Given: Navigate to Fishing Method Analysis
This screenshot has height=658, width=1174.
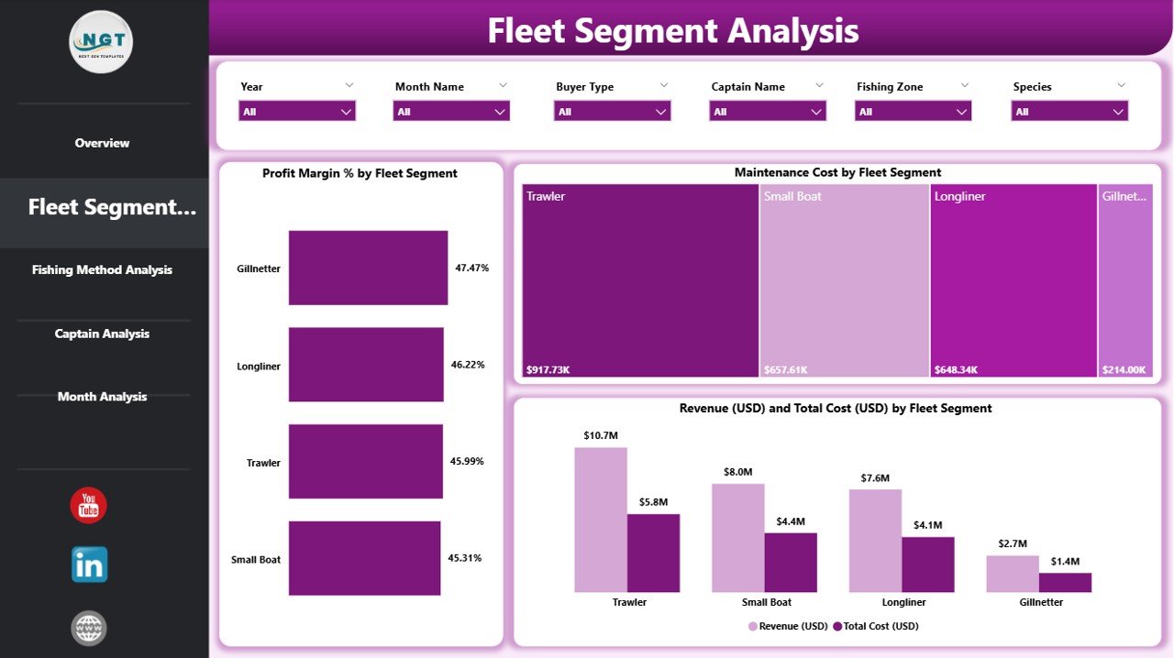Looking at the screenshot, I should [x=101, y=269].
